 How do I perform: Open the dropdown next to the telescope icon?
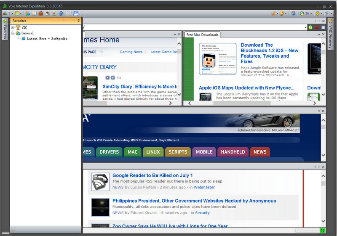[277, 13]
